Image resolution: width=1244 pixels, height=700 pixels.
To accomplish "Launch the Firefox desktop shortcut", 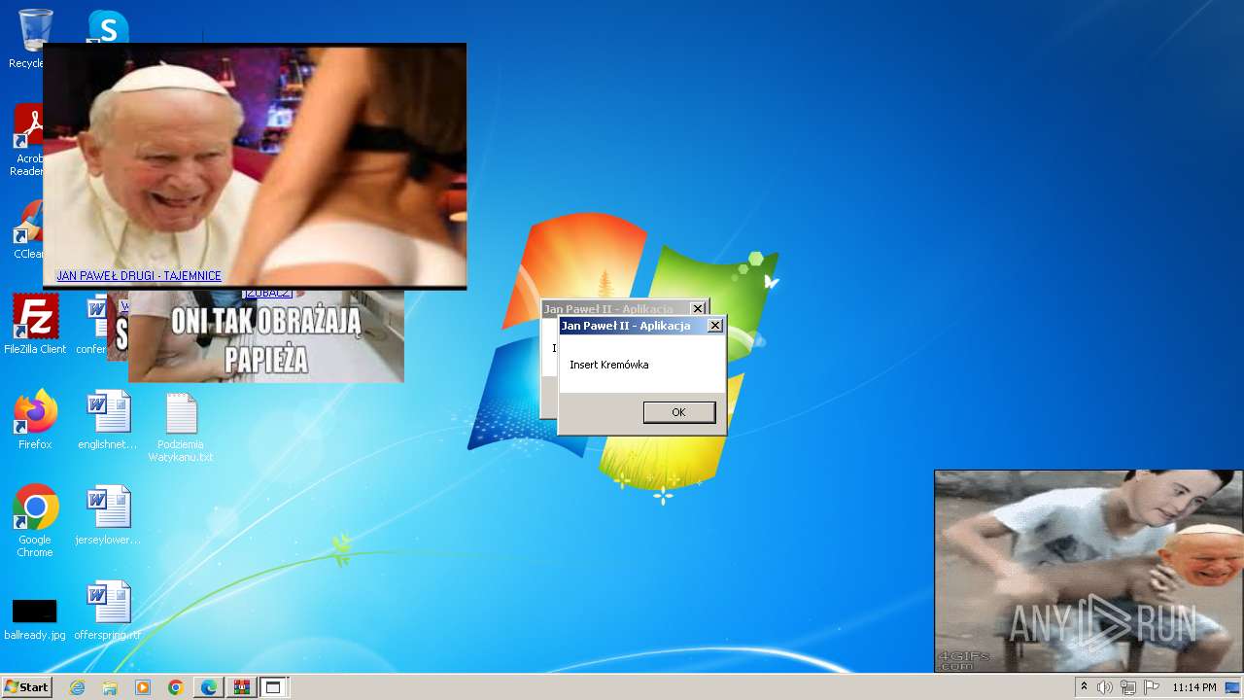I will [35, 420].
